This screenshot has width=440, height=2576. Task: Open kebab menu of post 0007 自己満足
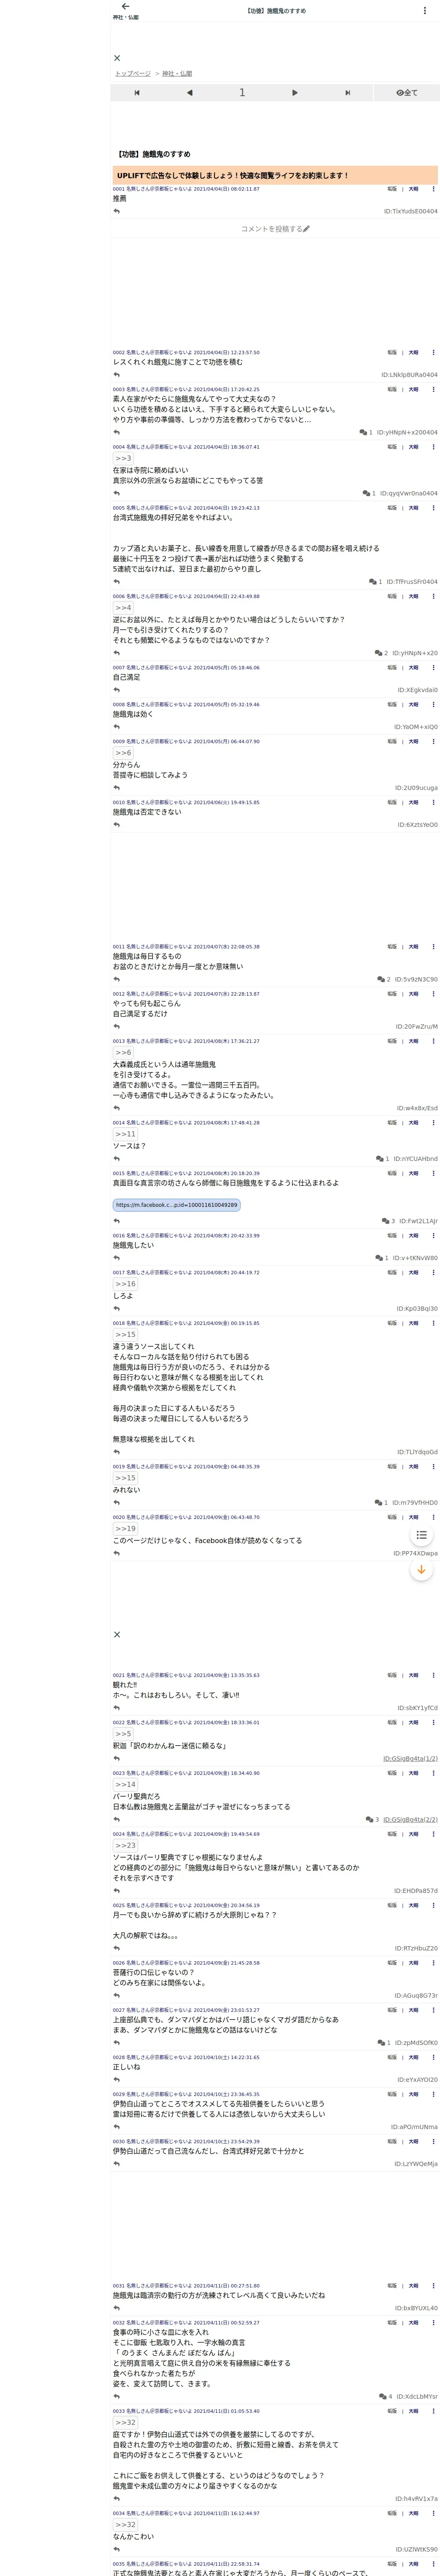point(433,667)
